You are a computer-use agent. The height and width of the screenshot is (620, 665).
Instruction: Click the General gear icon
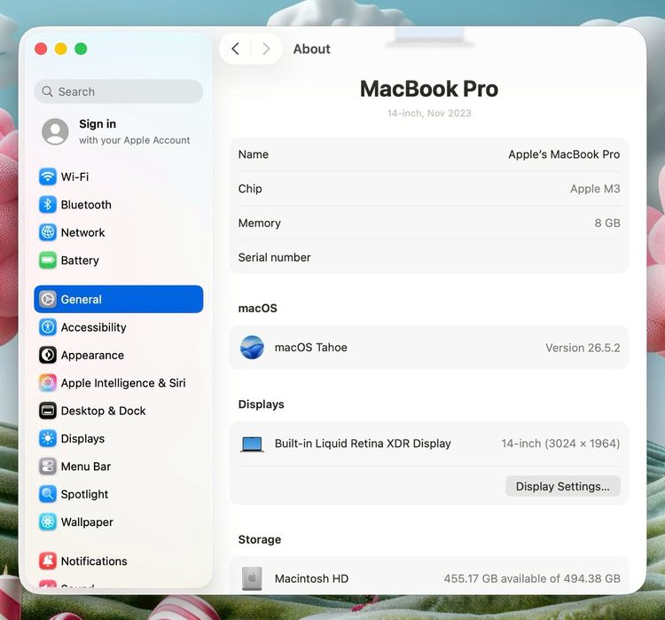click(48, 299)
